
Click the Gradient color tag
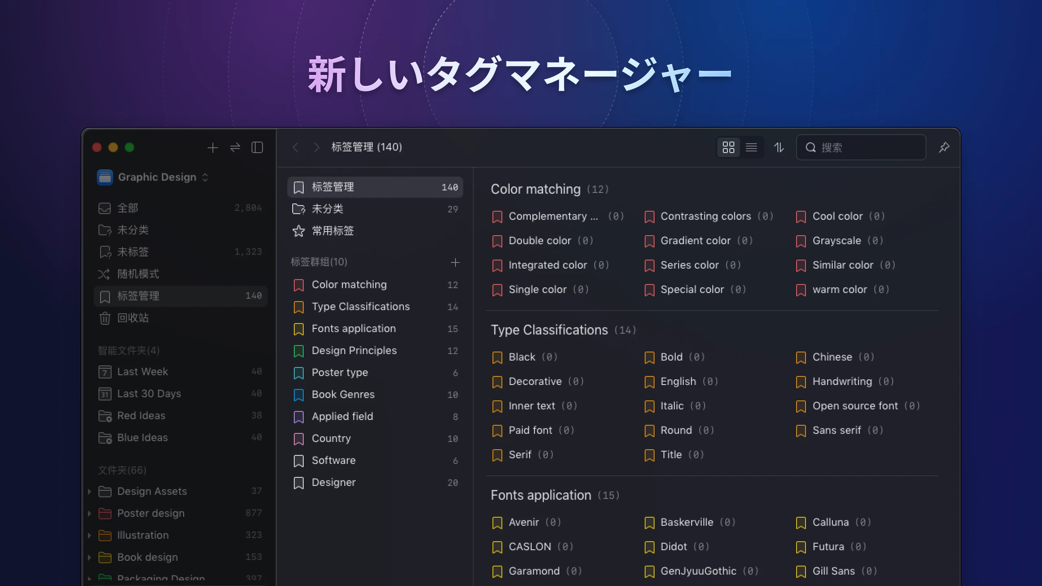click(699, 241)
